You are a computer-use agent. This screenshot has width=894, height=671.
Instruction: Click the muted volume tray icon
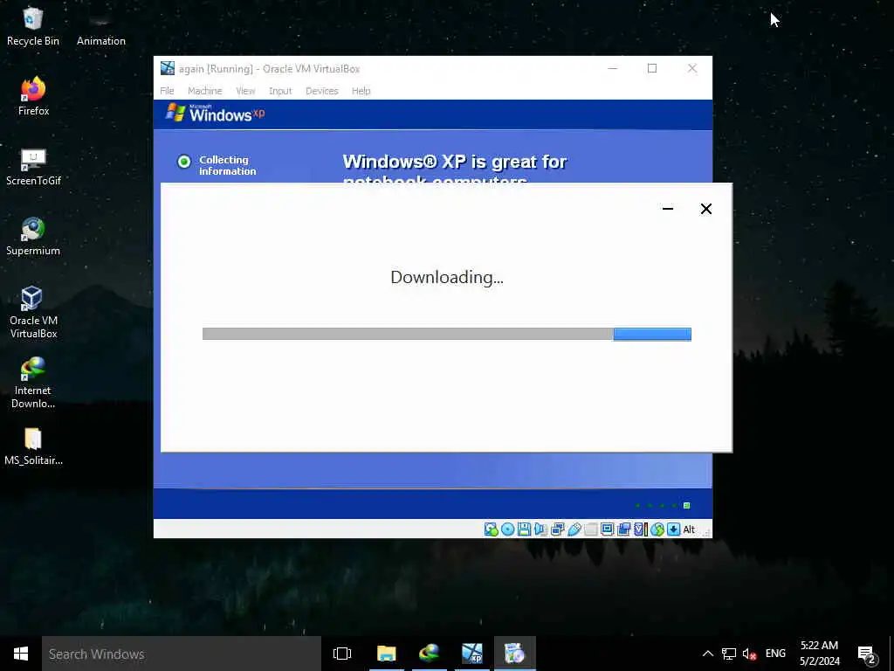[x=749, y=654]
